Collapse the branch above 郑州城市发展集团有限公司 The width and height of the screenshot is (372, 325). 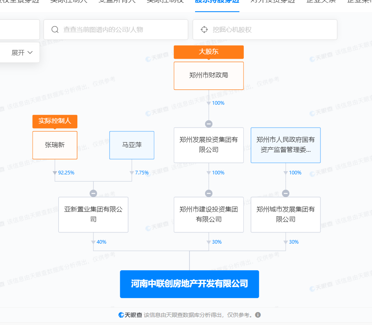tap(285, 193)
